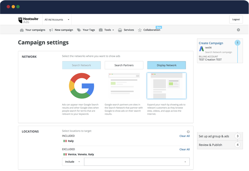Screen dimensions: 249x171
Task: Open the settings gear icon
Action: (x=238, y=30)
